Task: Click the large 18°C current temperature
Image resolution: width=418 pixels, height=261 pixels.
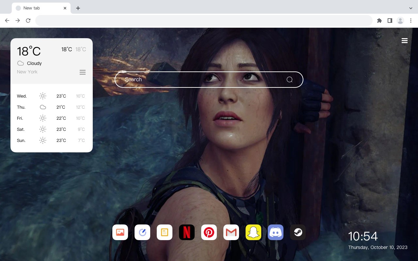Action: point(29,51)
